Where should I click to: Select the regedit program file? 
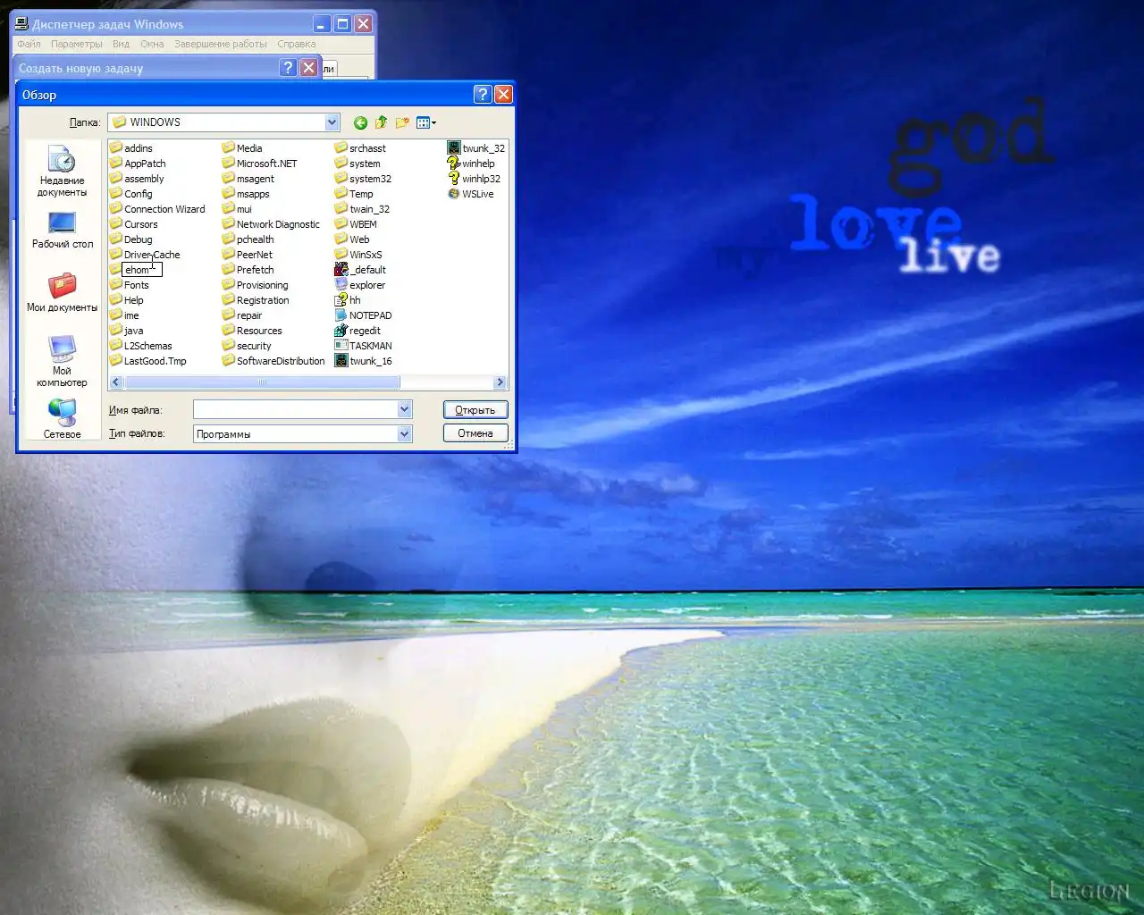pyautogui.click(x=357, y=331)
